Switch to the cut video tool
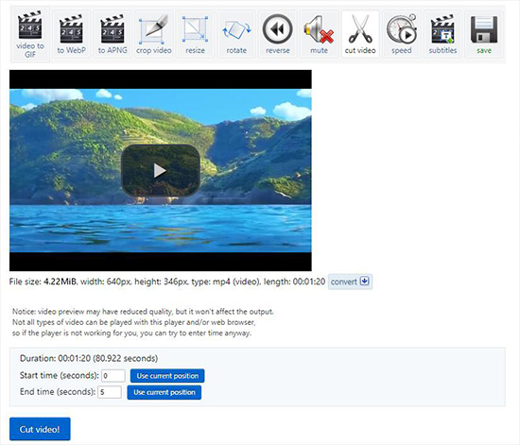 [x=360, y=34]
